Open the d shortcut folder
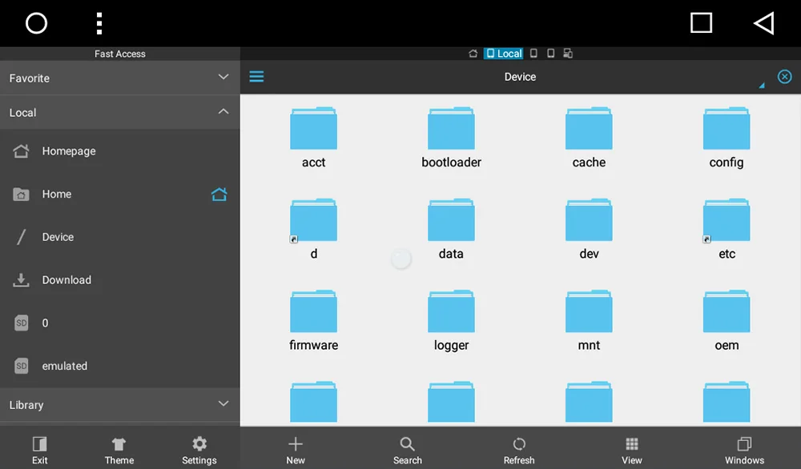This screenshot has height=469, width=801. pos(314,229)
